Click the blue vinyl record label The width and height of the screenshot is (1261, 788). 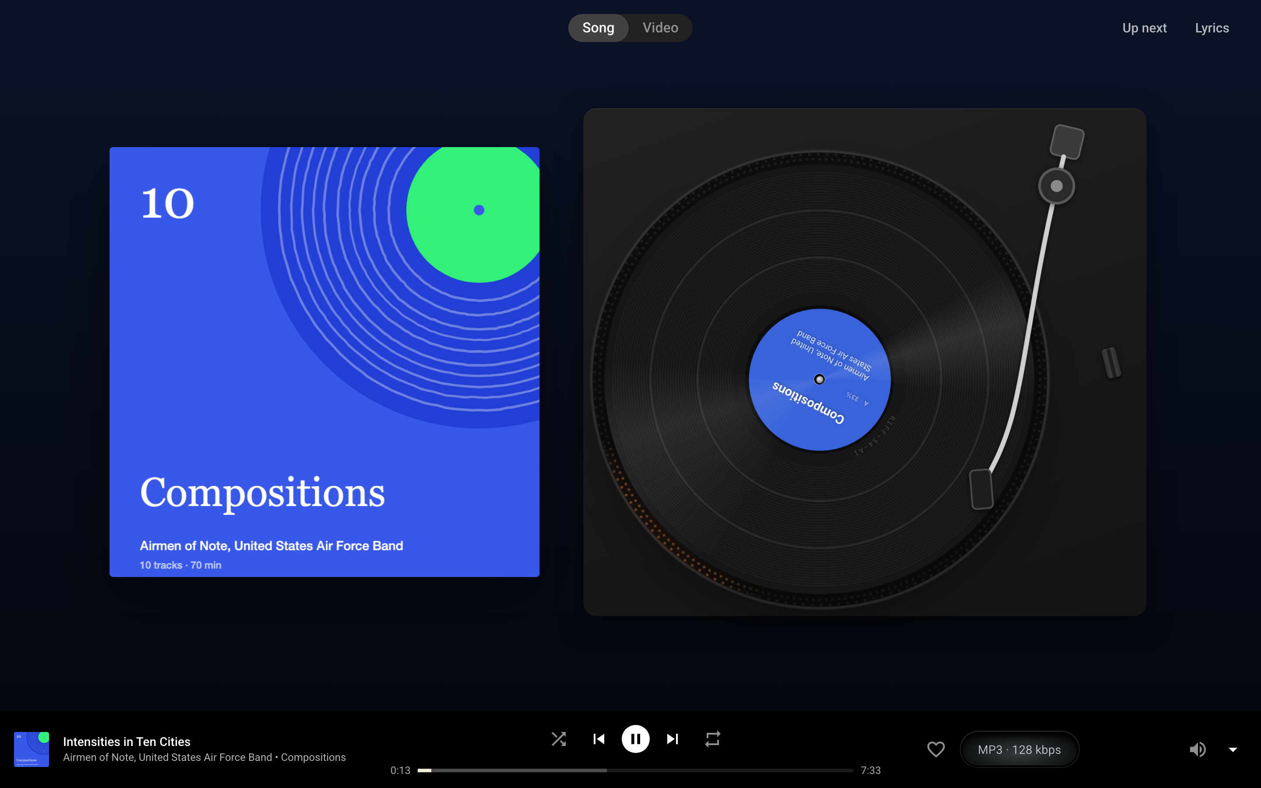click(x=819, y=380)
